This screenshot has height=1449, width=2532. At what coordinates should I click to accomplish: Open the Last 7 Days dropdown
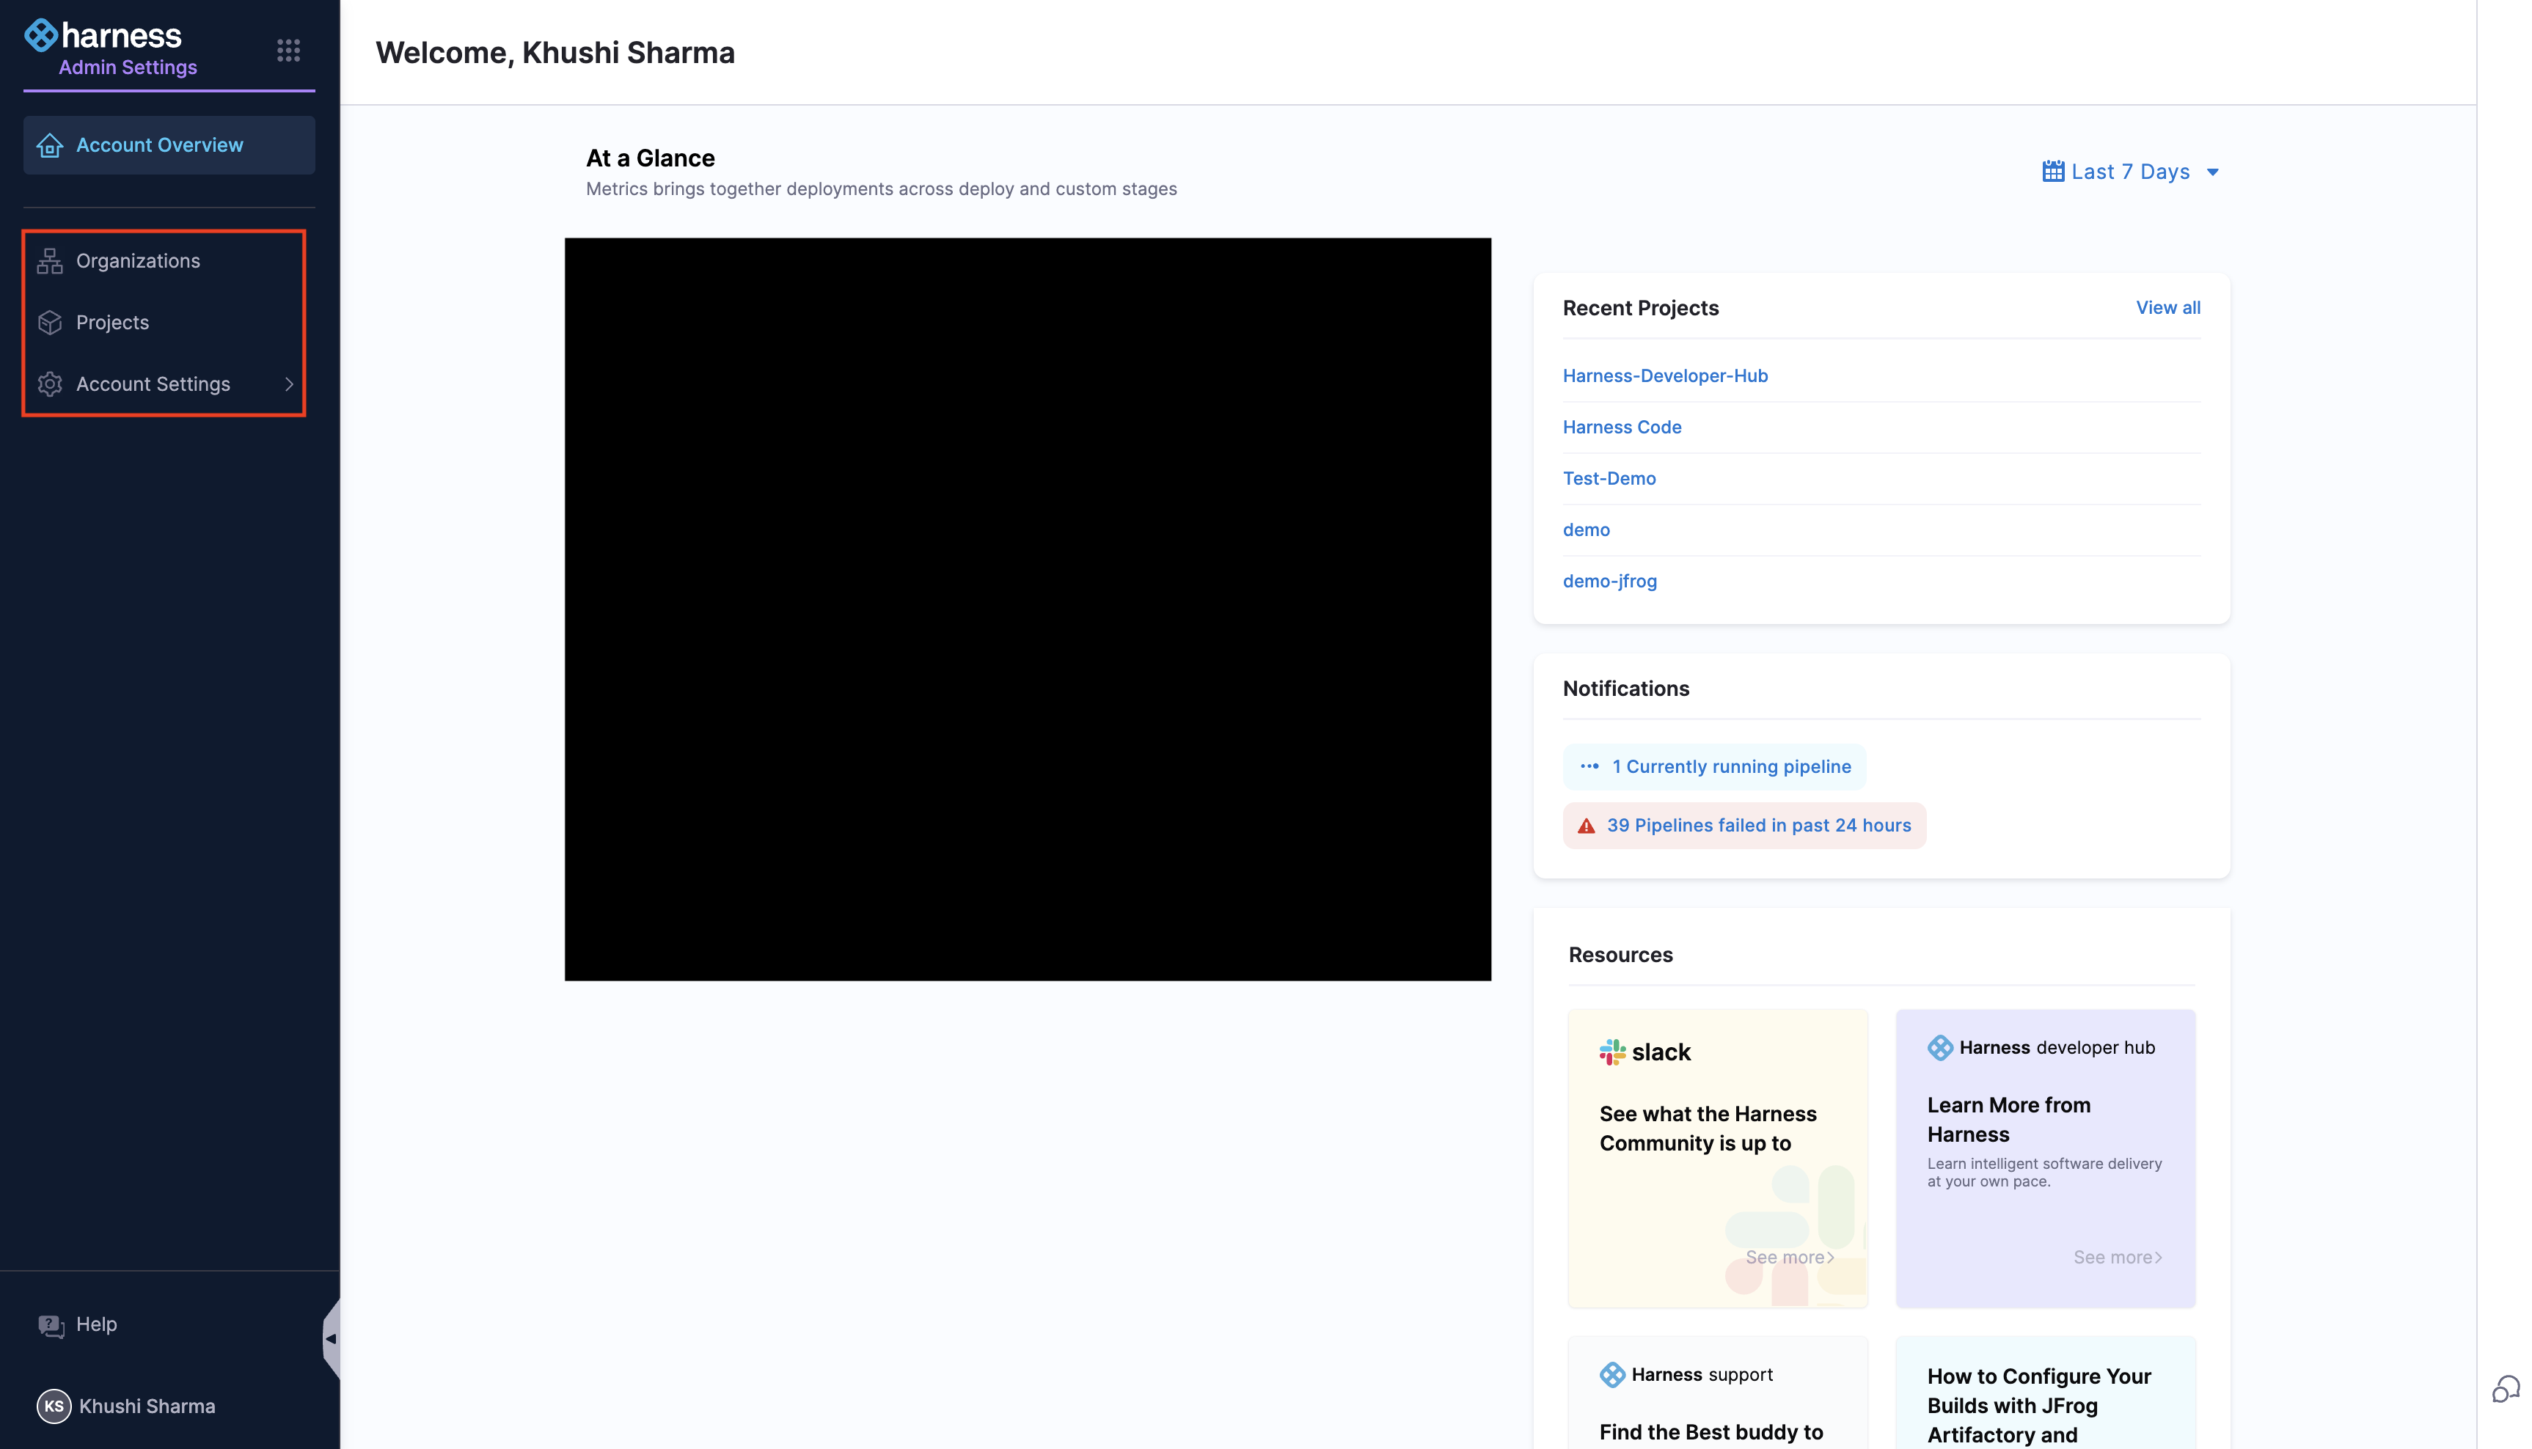(x=2130, y=172)
